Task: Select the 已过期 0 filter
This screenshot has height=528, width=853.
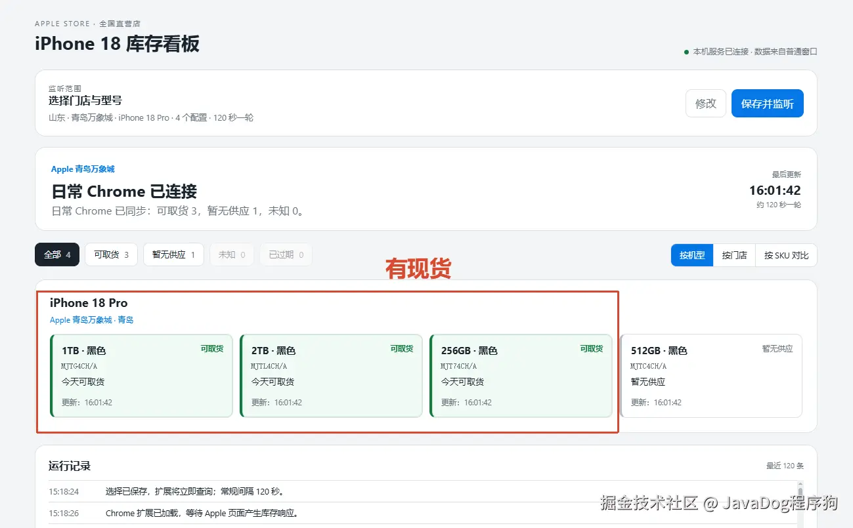Action: pos(286,254)
